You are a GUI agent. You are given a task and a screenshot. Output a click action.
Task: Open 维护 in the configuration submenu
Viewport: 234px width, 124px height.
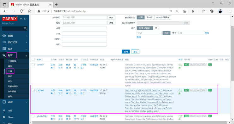pyautogui.click(x=10, y=76)
